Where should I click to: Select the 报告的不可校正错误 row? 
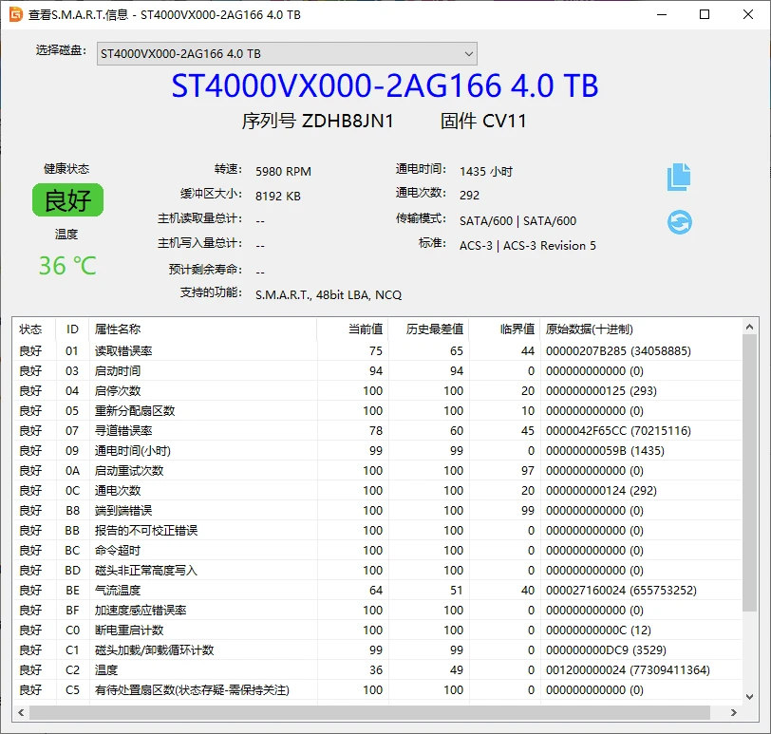377,531
